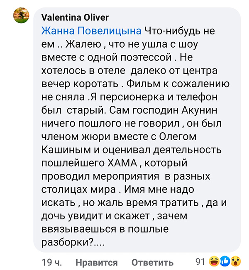Show the 91 reactions list
Image resolution: width=249 pixels, height=270 pixels.
200,262
